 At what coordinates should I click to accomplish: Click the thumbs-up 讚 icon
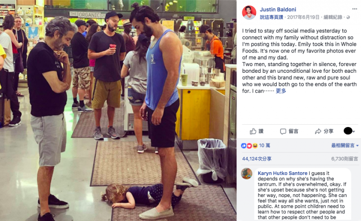[x=253, y=131]
